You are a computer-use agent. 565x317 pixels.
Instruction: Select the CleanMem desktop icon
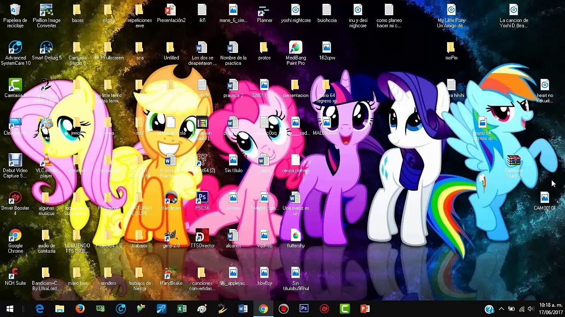tap(15, 126)
